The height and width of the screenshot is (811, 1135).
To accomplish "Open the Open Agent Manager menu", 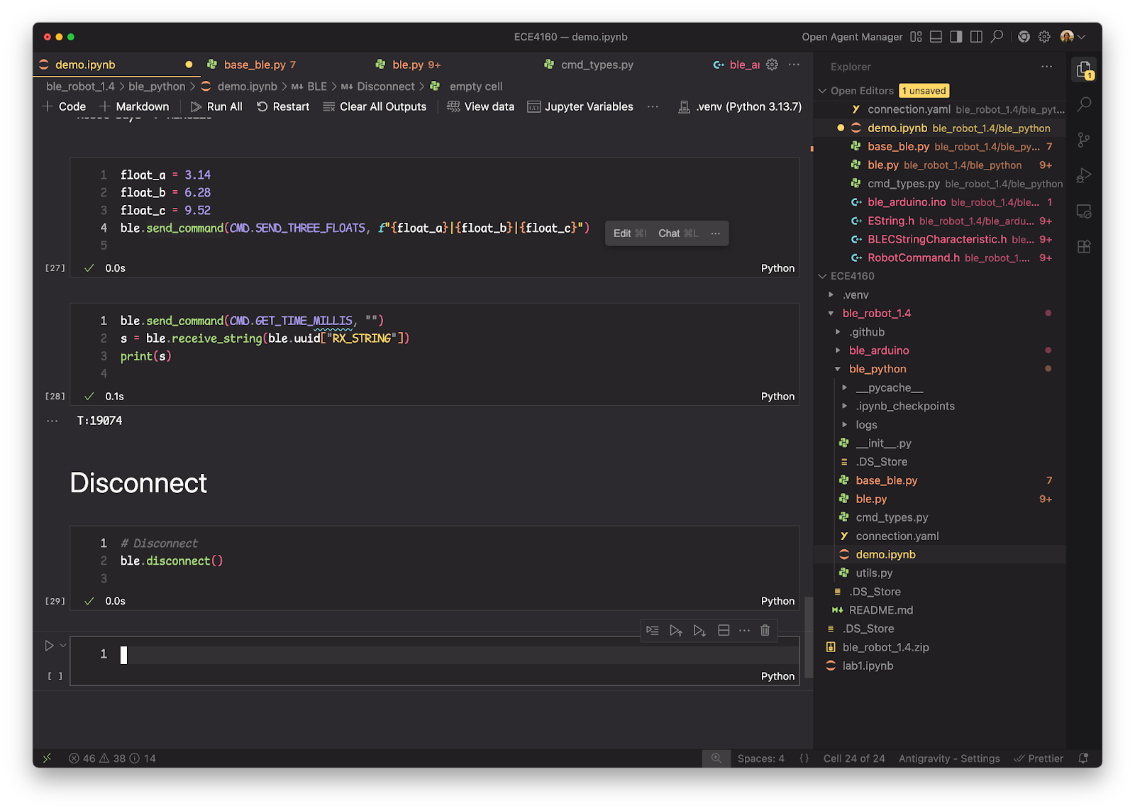I will (852, 36).
